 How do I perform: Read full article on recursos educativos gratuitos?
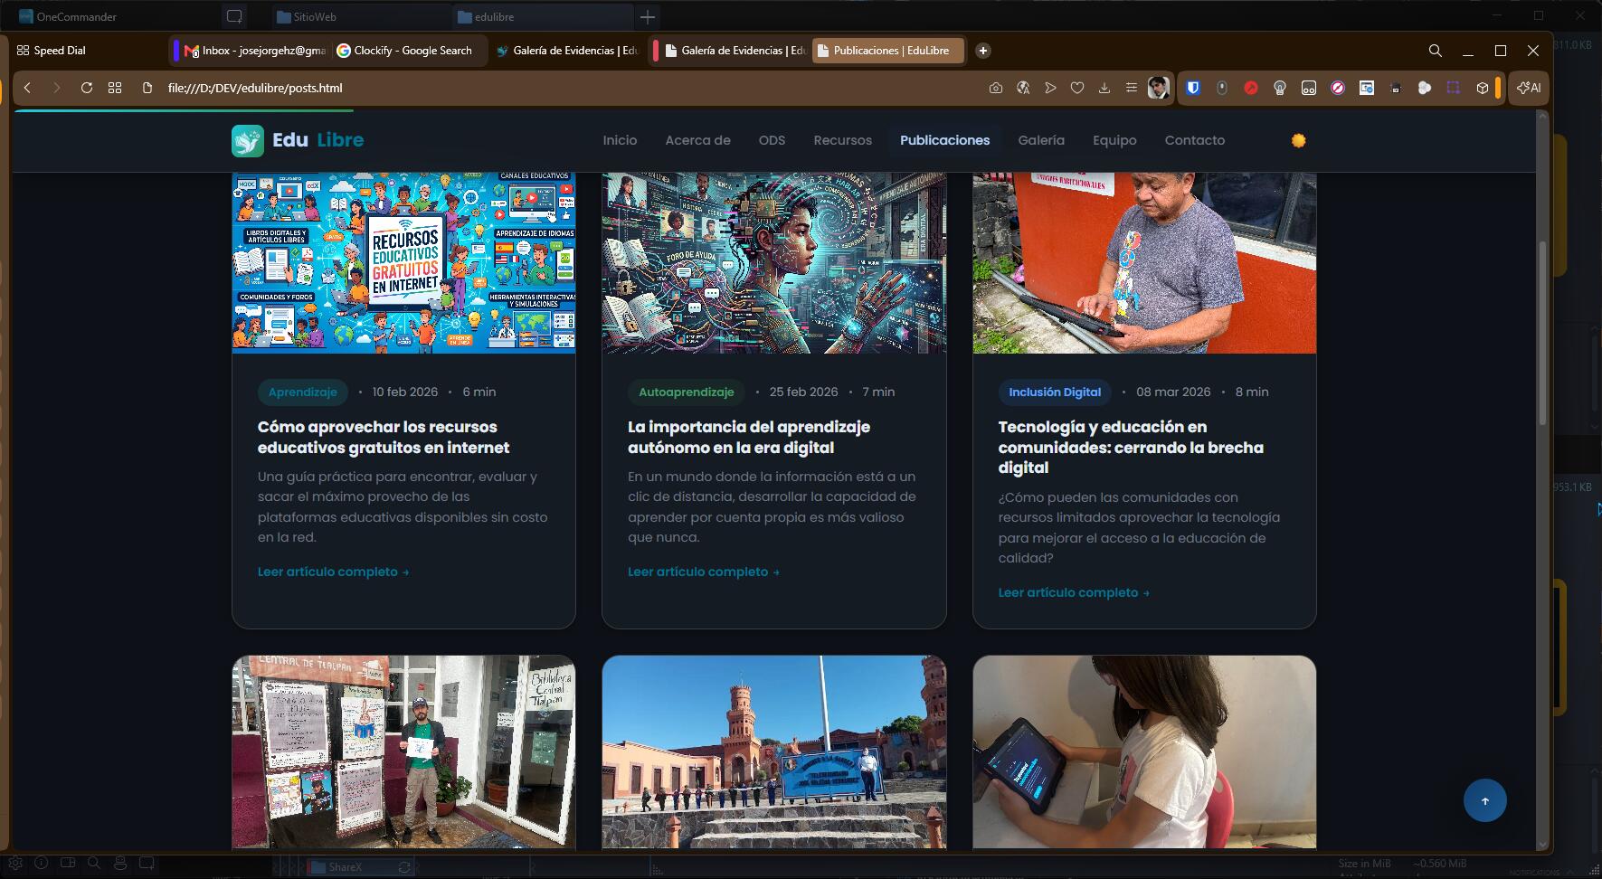pyautogui.click(x=334, y=572)
